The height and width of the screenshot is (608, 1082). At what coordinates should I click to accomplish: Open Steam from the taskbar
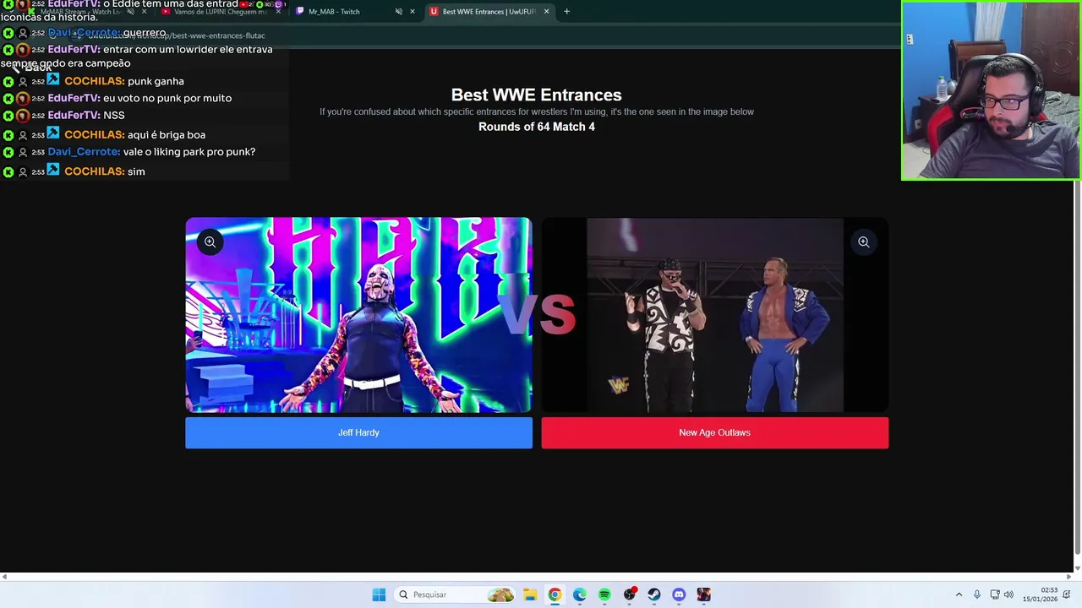[x=654, y=594]
